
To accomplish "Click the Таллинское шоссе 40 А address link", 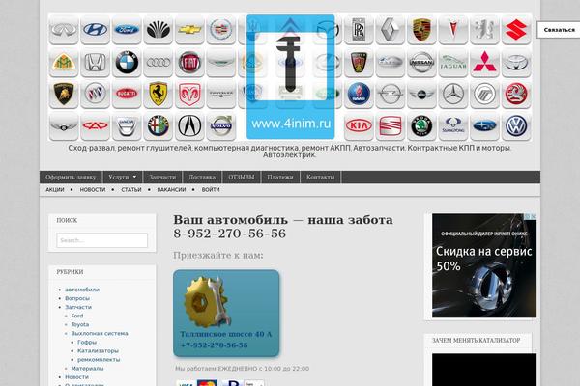I will click(x=225, y=334).
